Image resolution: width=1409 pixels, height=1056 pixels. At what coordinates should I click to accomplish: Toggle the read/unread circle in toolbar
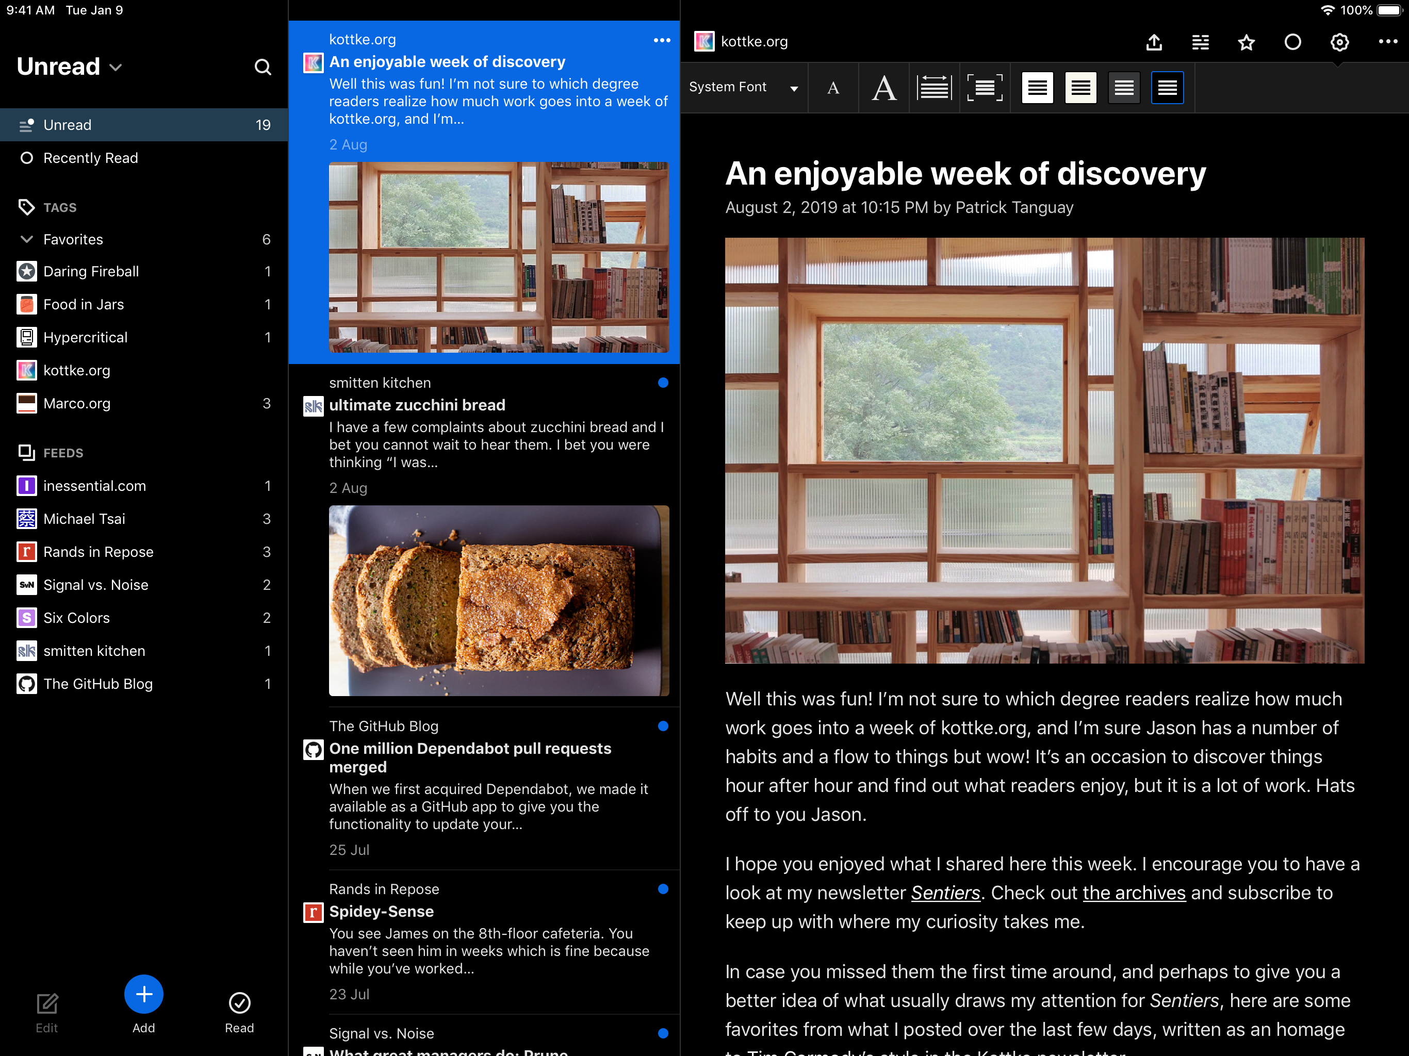click(x=1292, y=42)
